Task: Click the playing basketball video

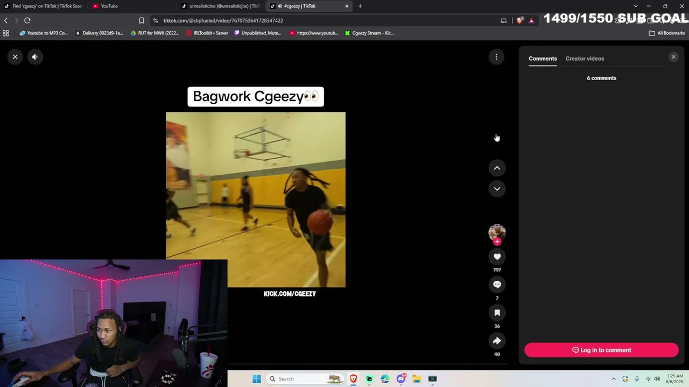Action: (x=256, y=199)
